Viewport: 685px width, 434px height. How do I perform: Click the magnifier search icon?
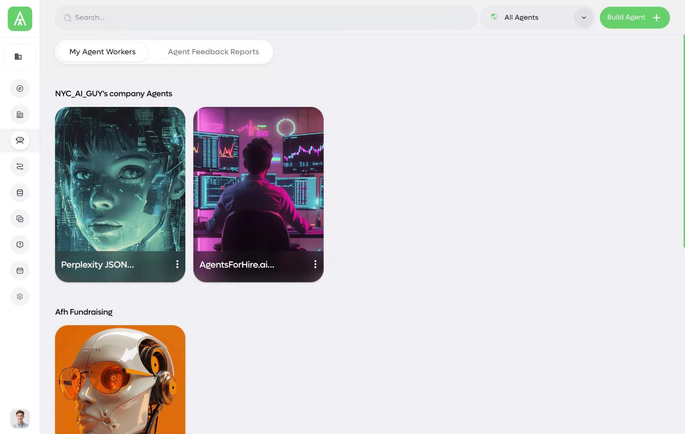[x=68, y=18]
